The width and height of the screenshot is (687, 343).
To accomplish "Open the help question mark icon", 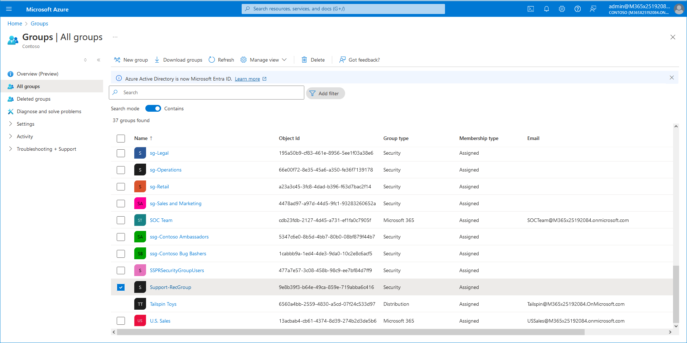I will [x=577, y=9].
